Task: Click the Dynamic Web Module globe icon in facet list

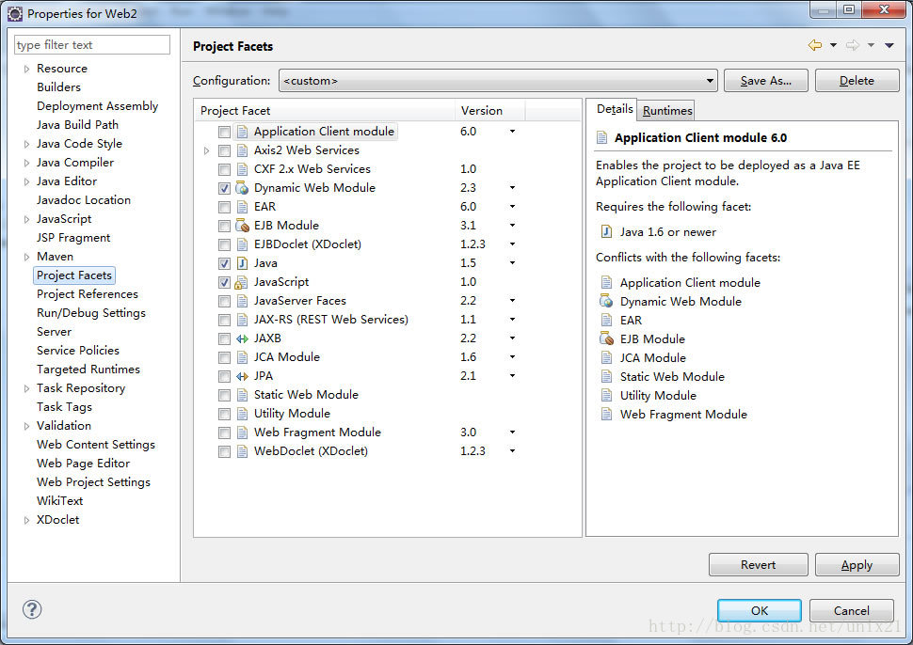Action: (x=242, y=188)
